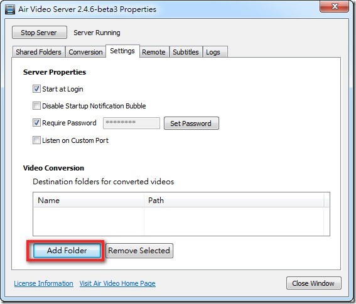Screen dimensions: 356x304
Task: Select the Settings tab
Action: tap(122, 51)
